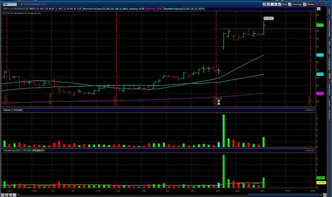Select the MovAvgTwoLines study label
The height and width of the screenshot is (197, 332).
pos(105,9)
